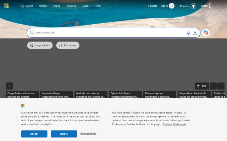Image resolution: width=227 pixels, height=141 pixels.
Task: Decline cookies with the Reject button
Action: pos(64,134)
